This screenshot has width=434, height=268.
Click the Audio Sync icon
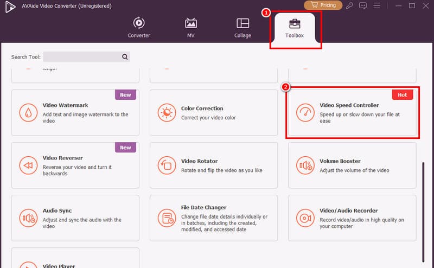[27, 218]
